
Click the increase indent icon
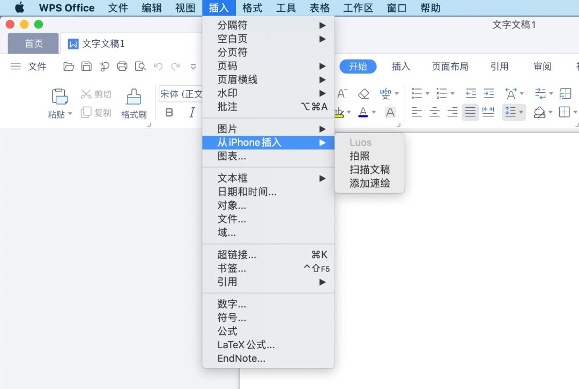pos(488,93)
